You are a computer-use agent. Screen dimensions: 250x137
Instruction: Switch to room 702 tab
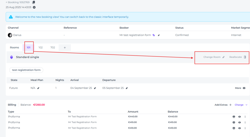pos(53,48)
